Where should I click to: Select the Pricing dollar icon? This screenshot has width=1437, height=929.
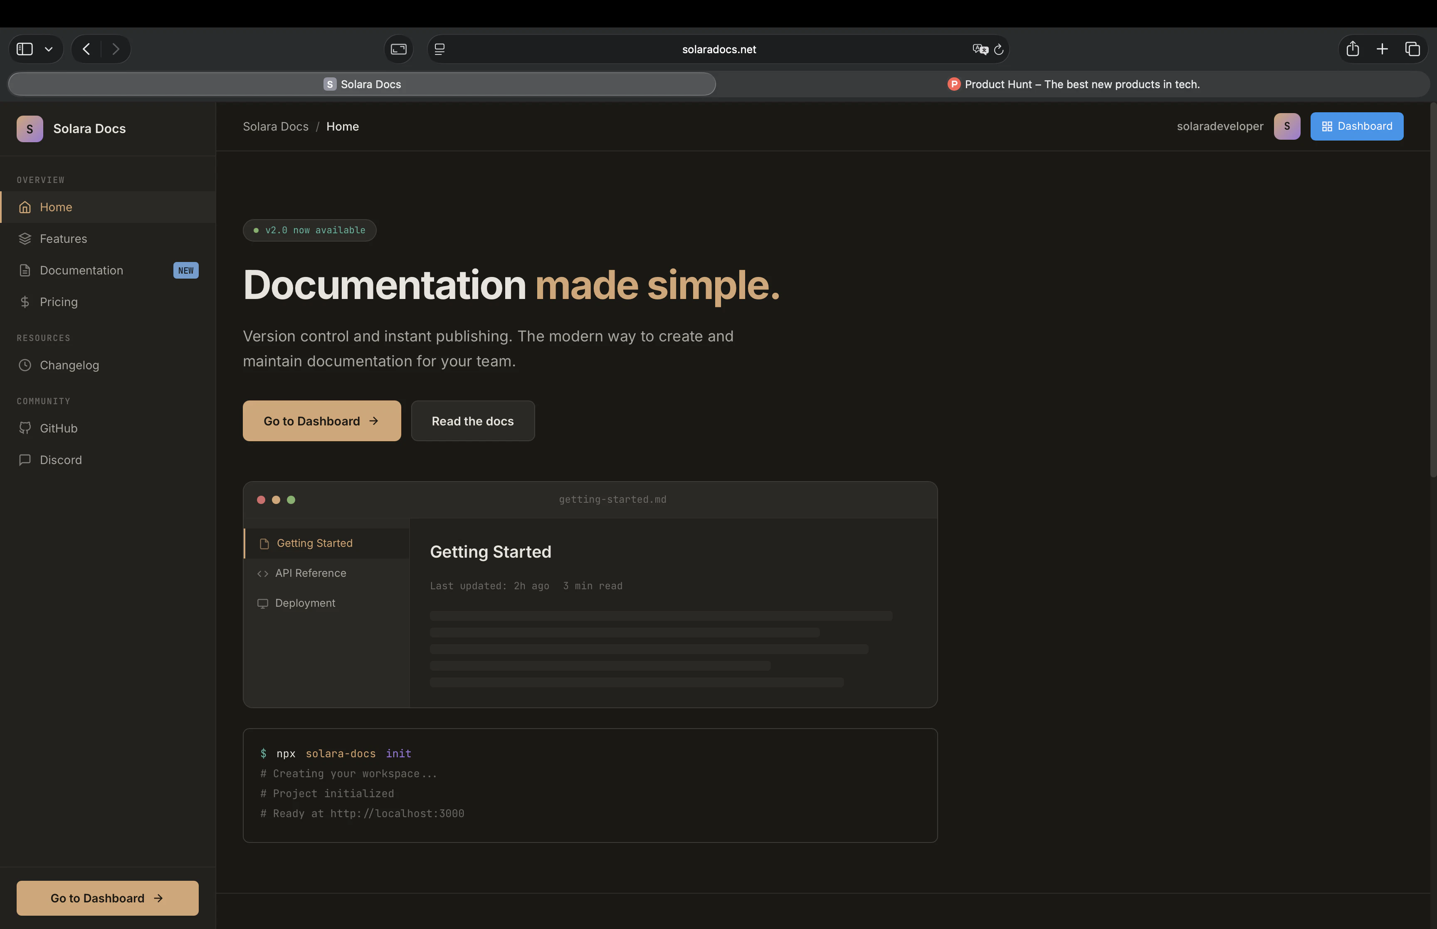(25, 301)
